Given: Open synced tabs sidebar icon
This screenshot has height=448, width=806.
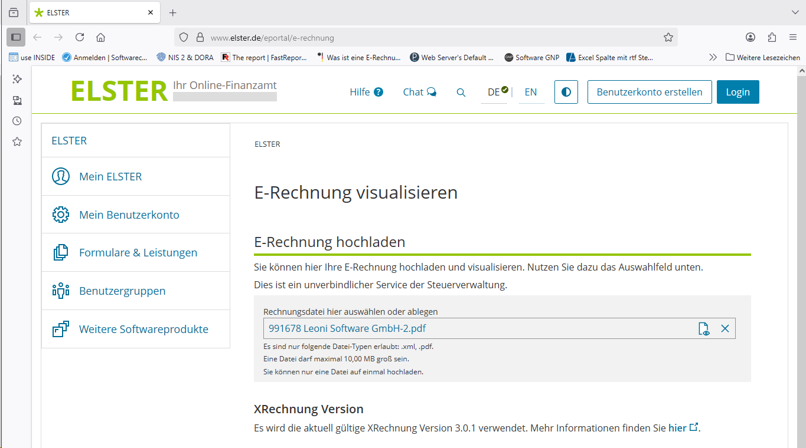Looking at the screenshot, I should tap(17, 100).
